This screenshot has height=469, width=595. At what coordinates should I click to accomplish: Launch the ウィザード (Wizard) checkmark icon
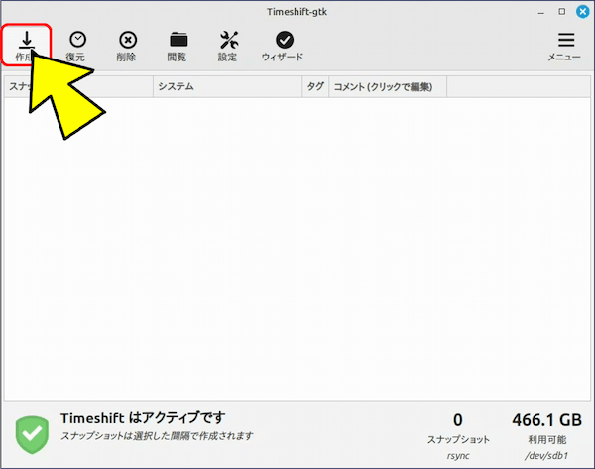tap(283, 45)
